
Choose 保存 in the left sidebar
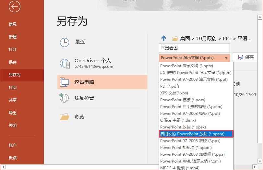(22, 62)
